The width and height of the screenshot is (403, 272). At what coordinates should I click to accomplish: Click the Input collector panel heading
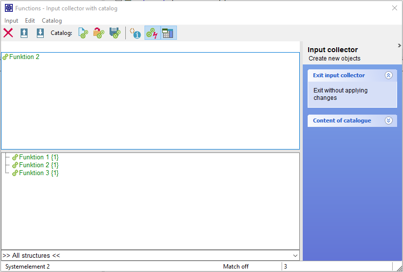tap(333, 50)
